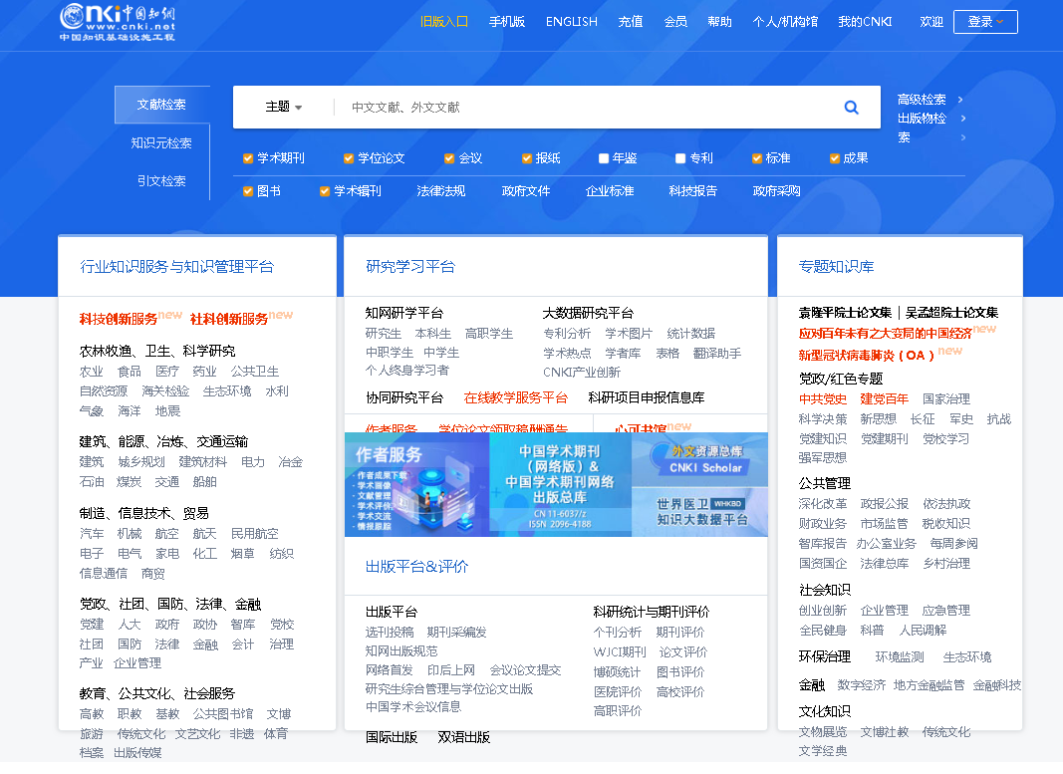Open 新型冠状病毒肺炎 (OA) link
This screenshot has height=774, width=1063.
coord(867,356)
